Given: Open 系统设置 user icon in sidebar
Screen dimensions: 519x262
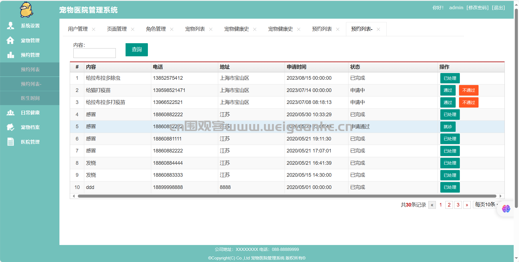Looking at the screenshot, I should tap(11, 26).
